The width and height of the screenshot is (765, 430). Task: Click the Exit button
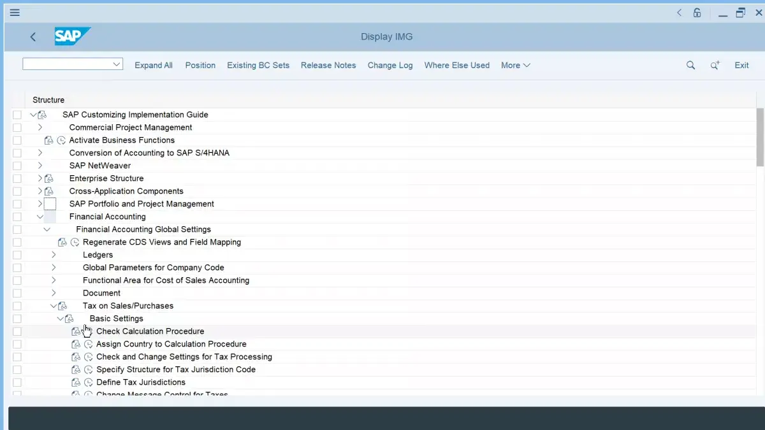[741, 65]
